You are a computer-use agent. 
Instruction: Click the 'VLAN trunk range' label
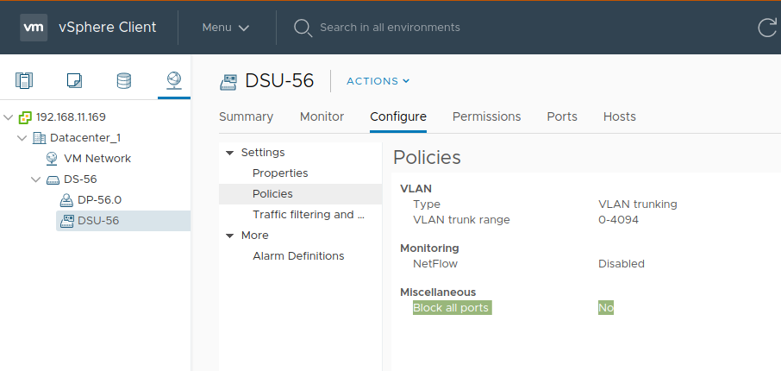(461, 219)
